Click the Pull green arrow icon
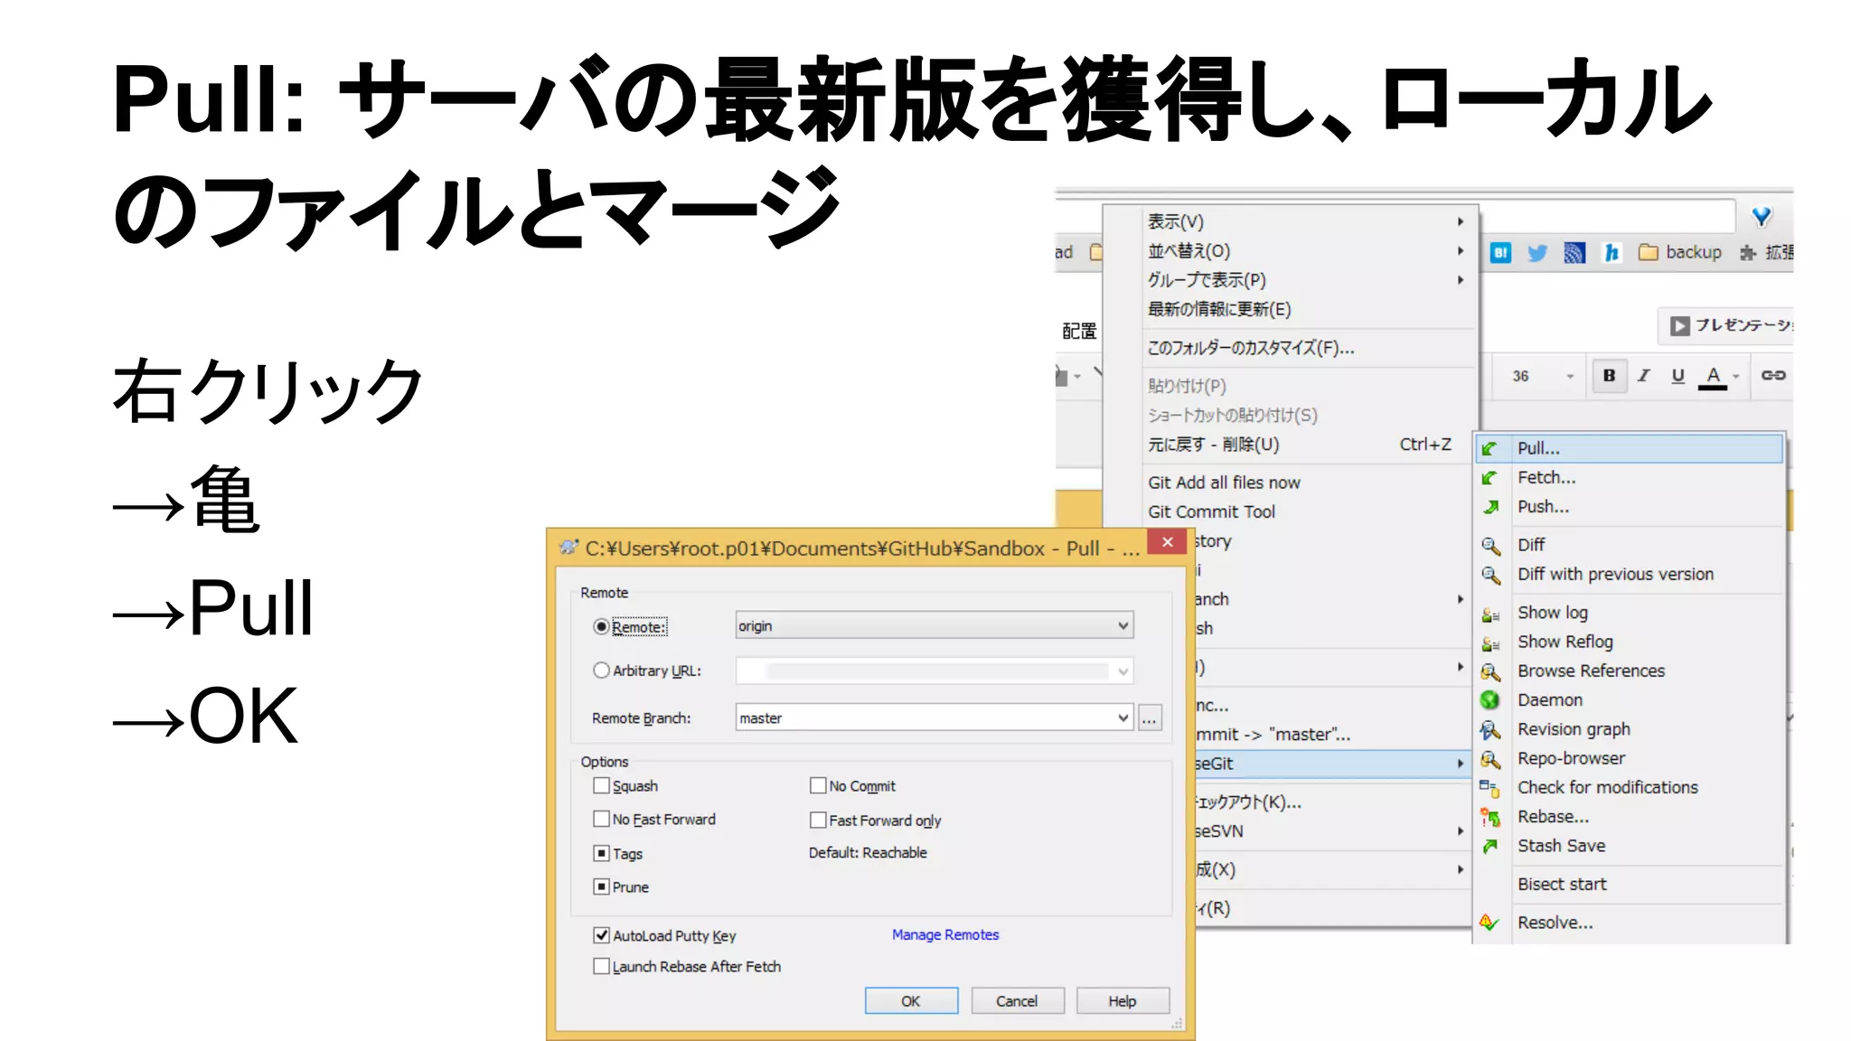This screenshot has height=1041, width=1851. [x=1489, y=448]
